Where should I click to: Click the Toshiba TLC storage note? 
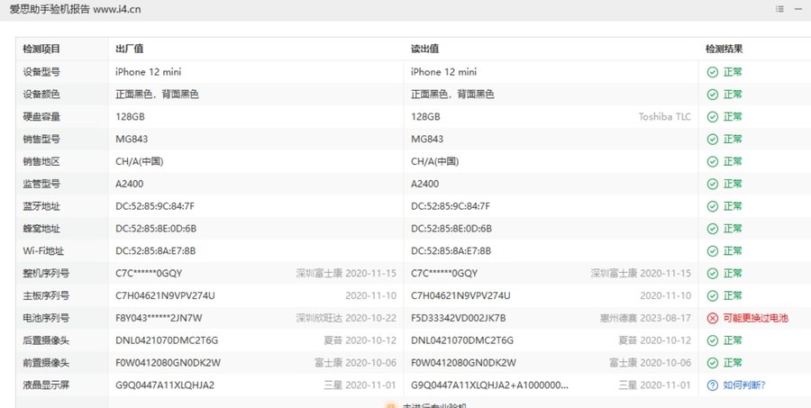(665, 117)
